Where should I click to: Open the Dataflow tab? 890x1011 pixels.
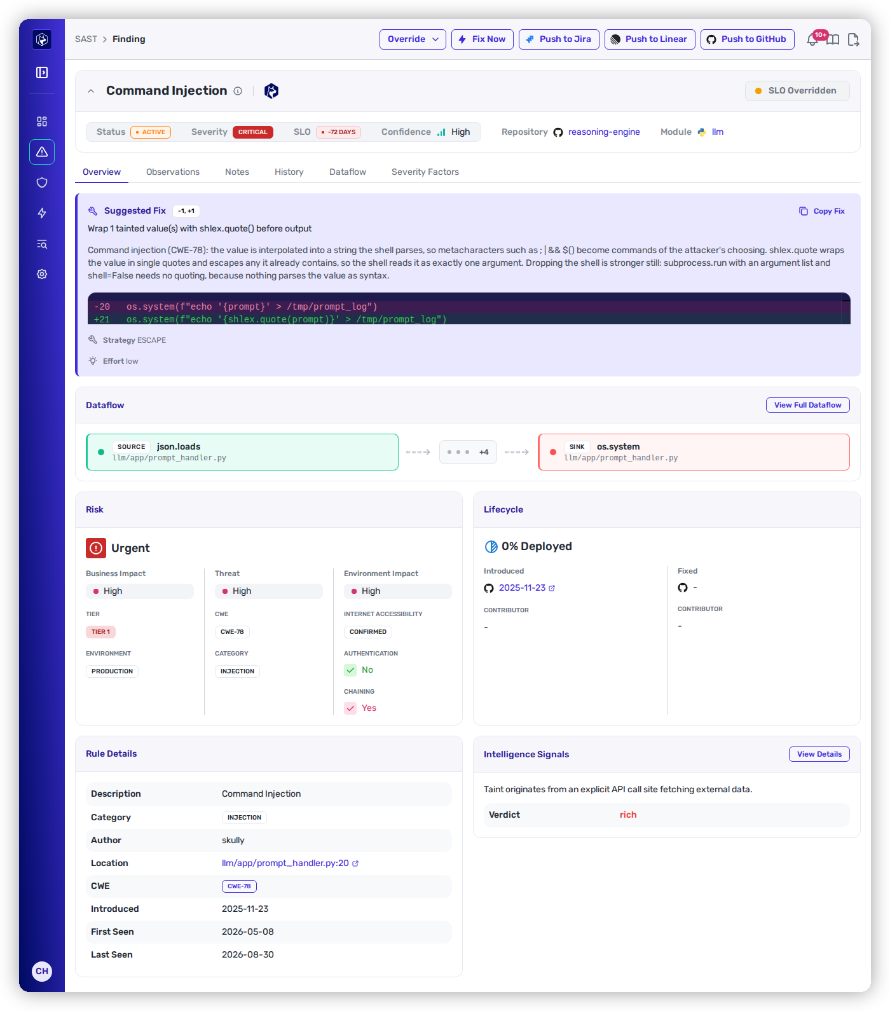pyautogui.click(x=348, y=172)
